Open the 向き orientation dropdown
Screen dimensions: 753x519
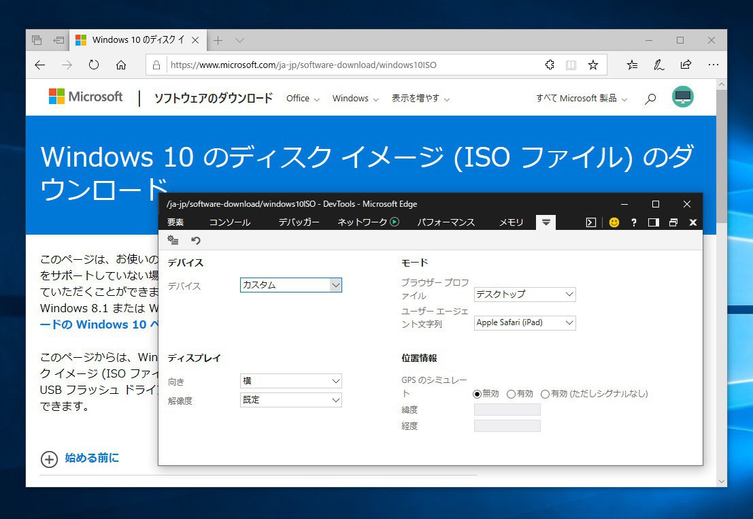(x=291, y=381)
